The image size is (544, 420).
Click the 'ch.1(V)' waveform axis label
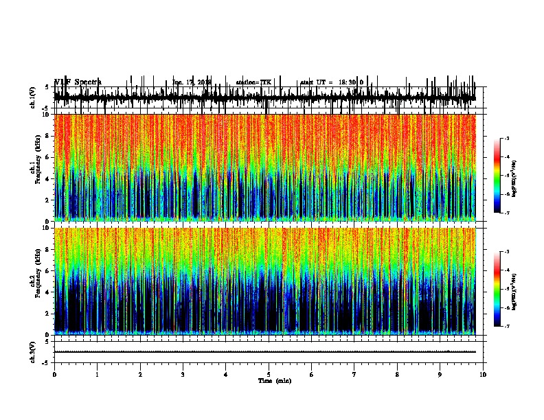coord(32,97)
